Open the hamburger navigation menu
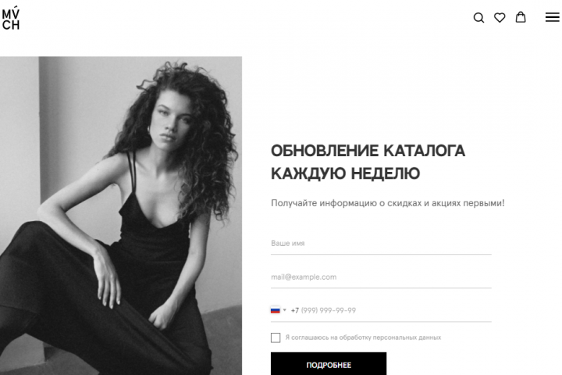 (553, 17)
